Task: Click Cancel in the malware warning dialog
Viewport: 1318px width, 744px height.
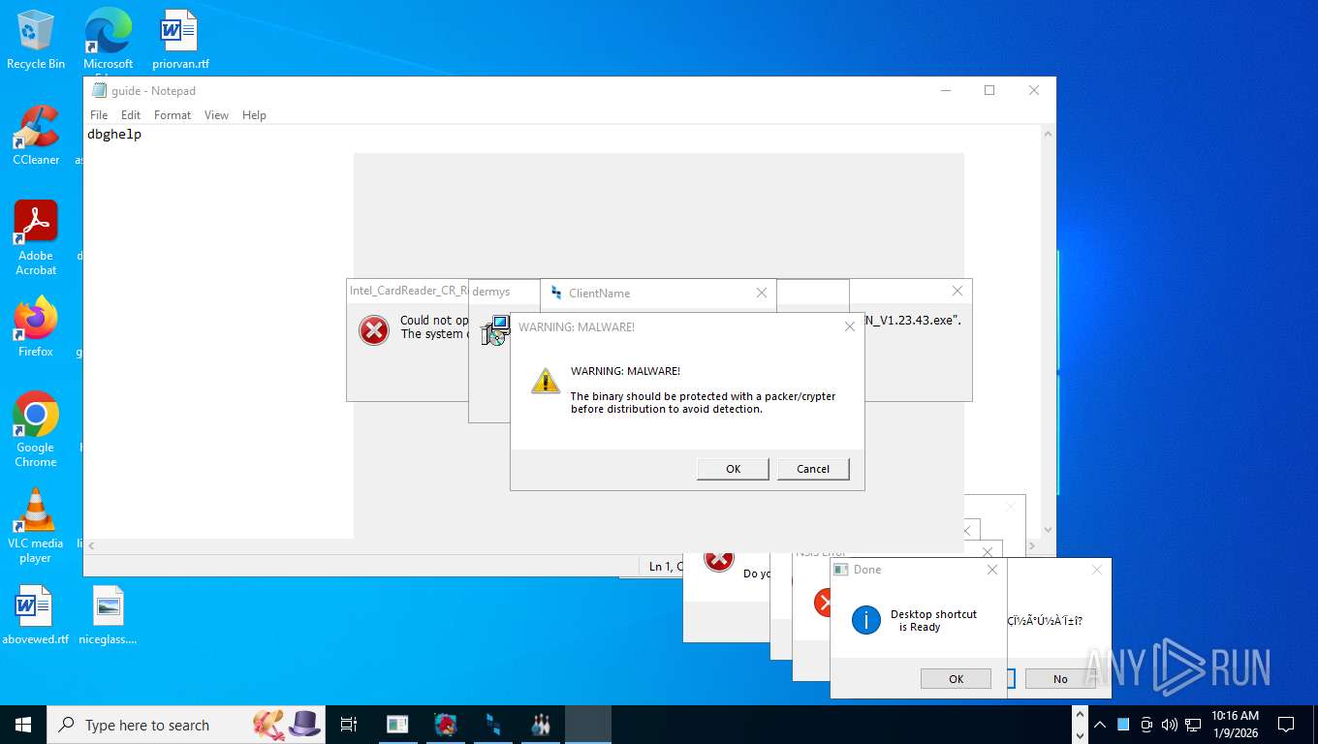Action: (813, 469)
